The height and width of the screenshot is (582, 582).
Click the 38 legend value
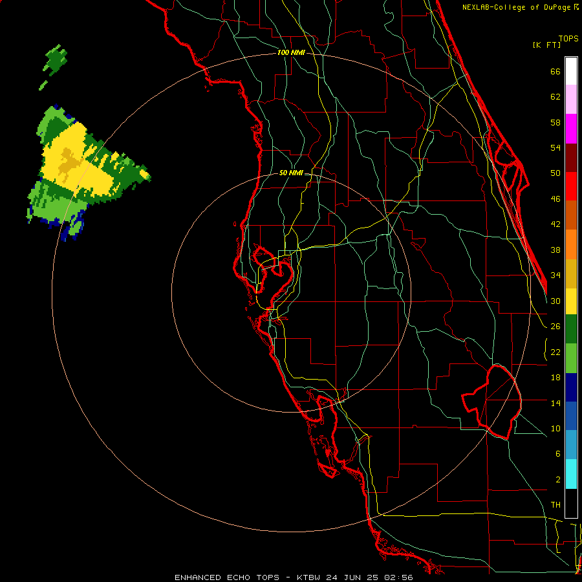click(x=555, y=250)
